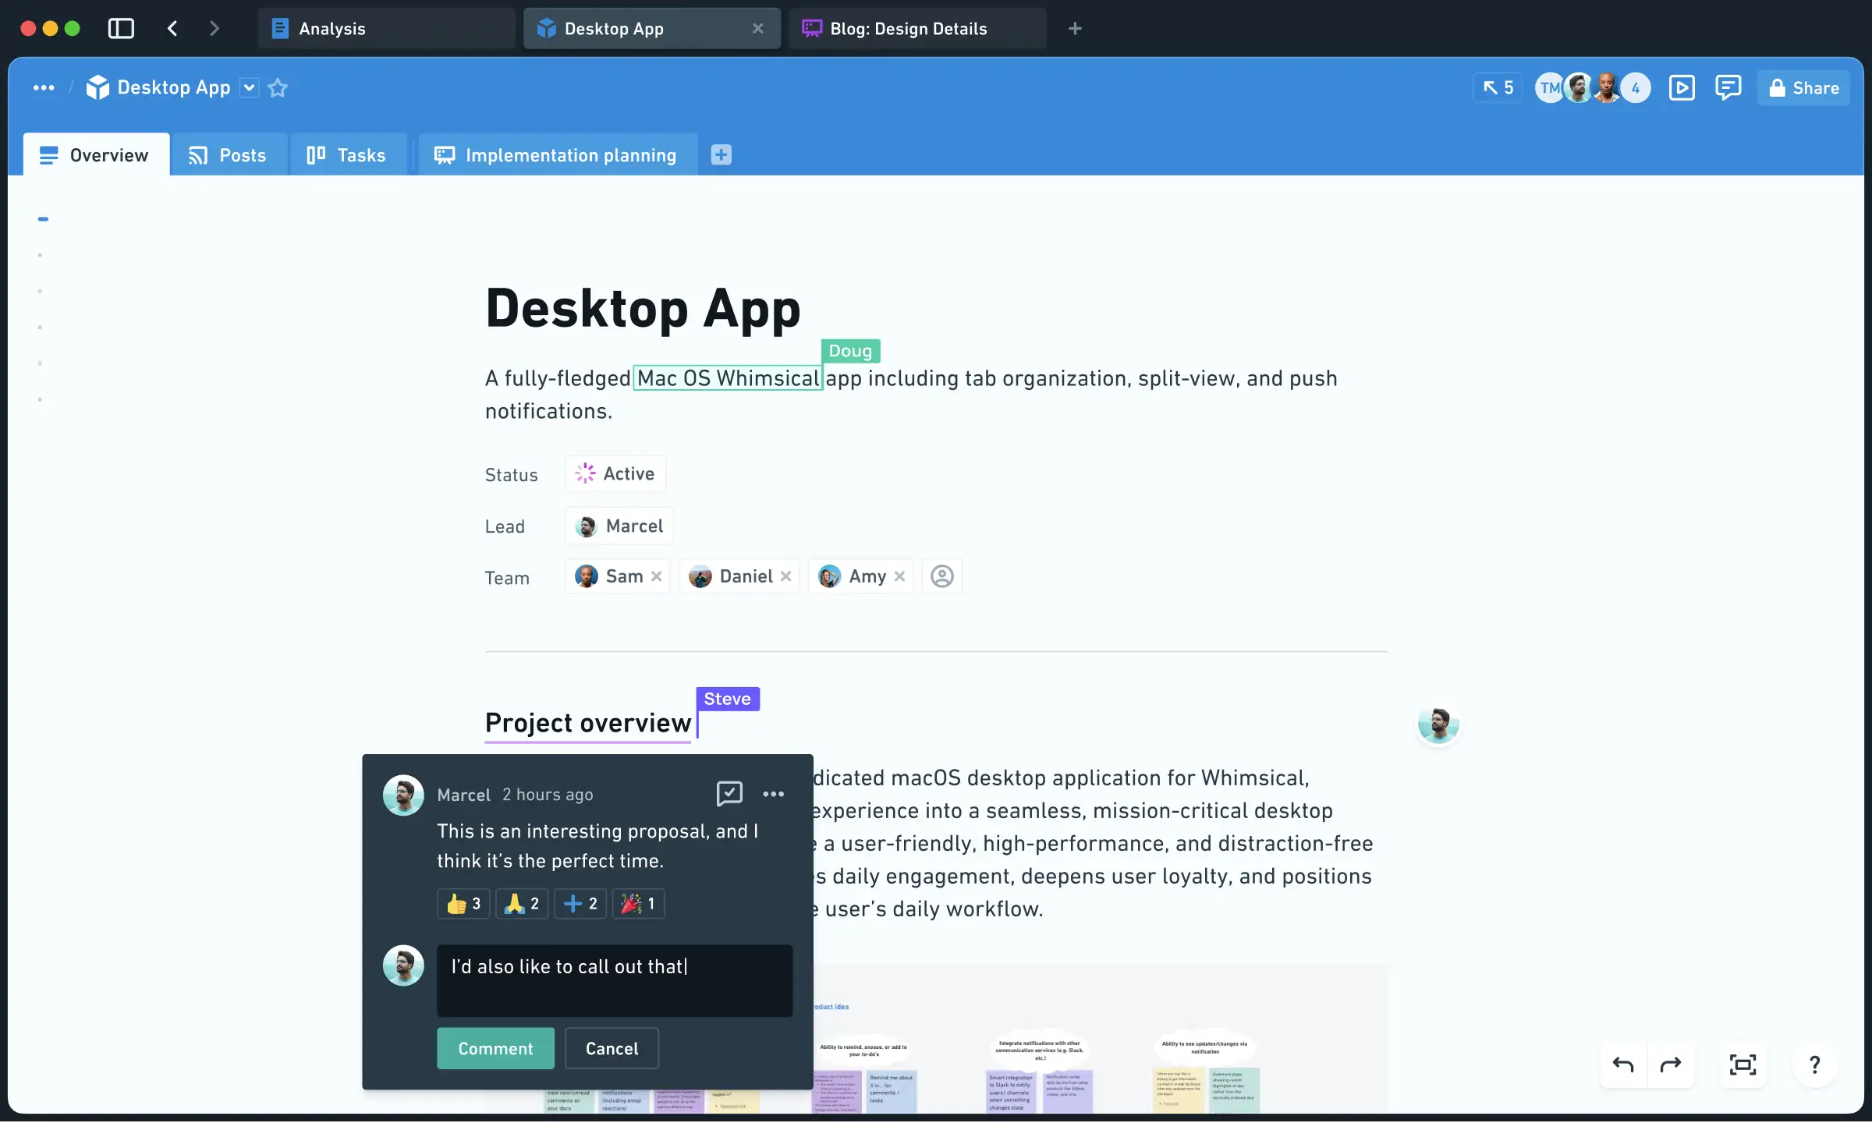Change the Lead Marcel field
The width and height of the screenshot is (1872, 1123).
(619, 526)
